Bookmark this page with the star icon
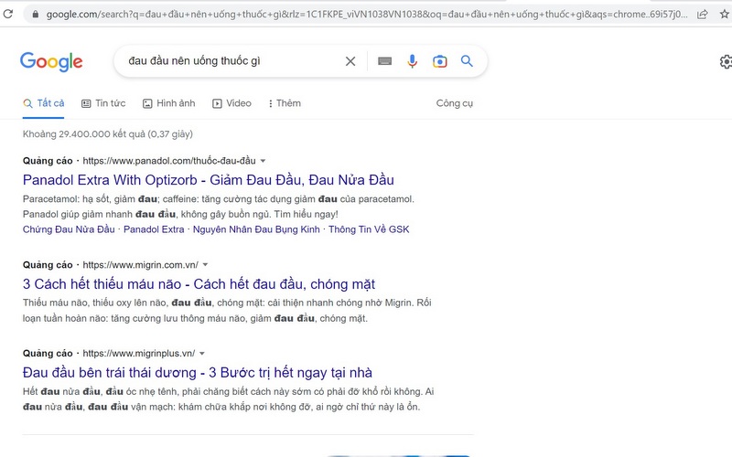The width and height of the screenshot is (732, 457). (x=725, y=14)
